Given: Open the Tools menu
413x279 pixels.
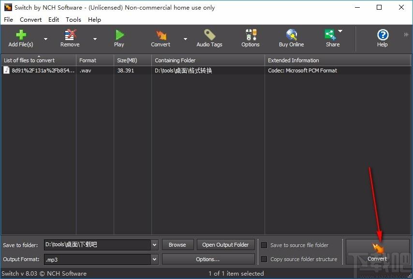Looking at the screenshot, I should tap(74, 20).
